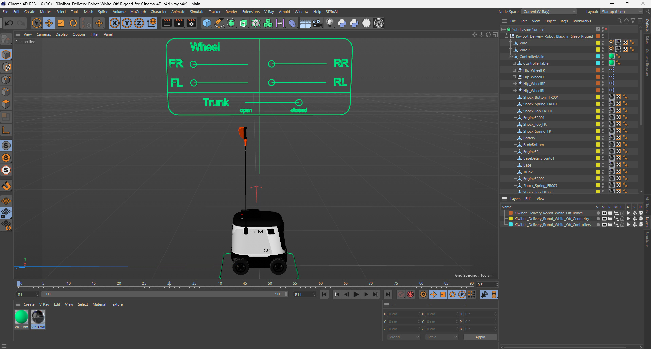
Task: Click the Axis mode L icon
Action: [x=6, y=130]
